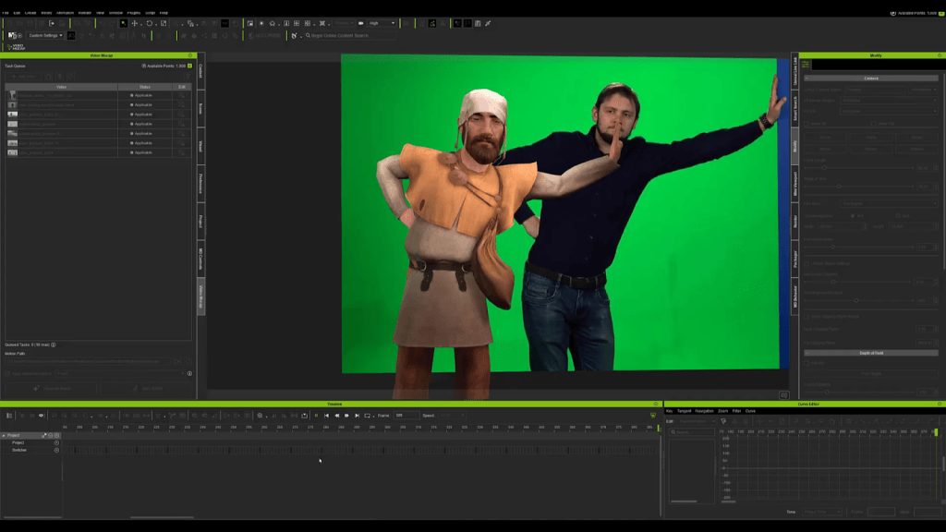Click the Motion Path browse folder icon
Image resolution: width=946 pixels, height=532 pixels.
176,361
